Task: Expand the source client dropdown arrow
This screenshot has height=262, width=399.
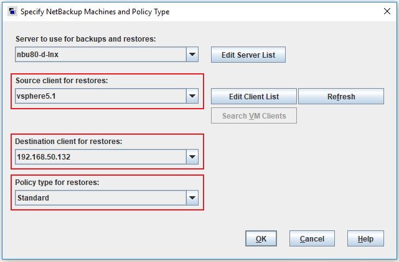Action: (x=192, y=96)
